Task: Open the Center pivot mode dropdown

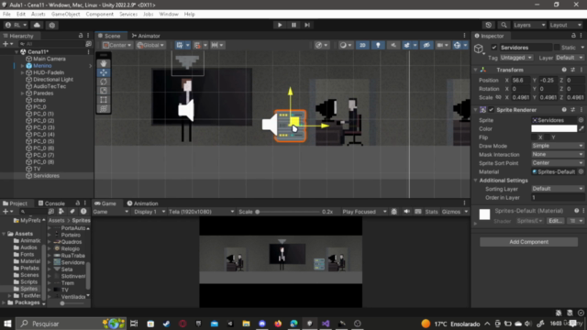Action: [x=117, y=45]
